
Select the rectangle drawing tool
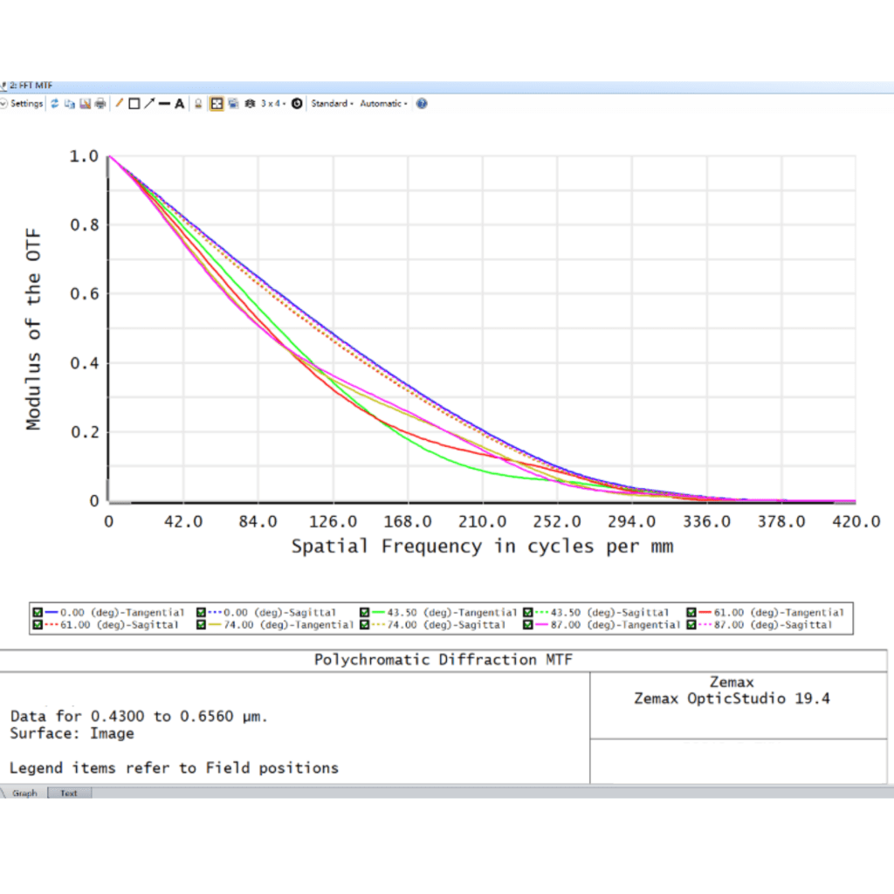[x=134, y=104]
